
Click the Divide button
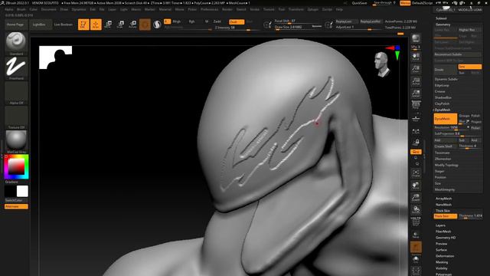click(446, 70)
